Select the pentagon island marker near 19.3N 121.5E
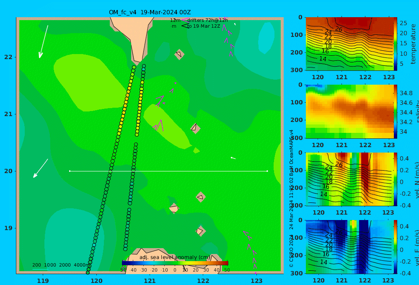The width and height of the screenshot is (419, 285). point(174,208)
